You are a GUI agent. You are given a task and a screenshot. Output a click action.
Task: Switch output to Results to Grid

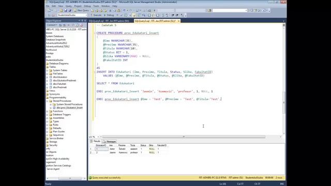click(153, 15)
